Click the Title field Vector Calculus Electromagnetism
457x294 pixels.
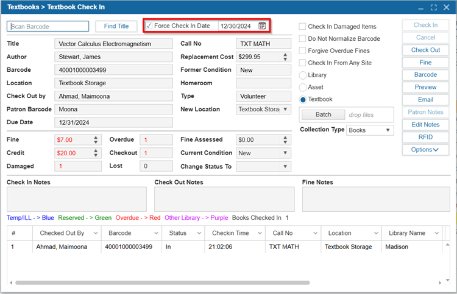(114, 44)
